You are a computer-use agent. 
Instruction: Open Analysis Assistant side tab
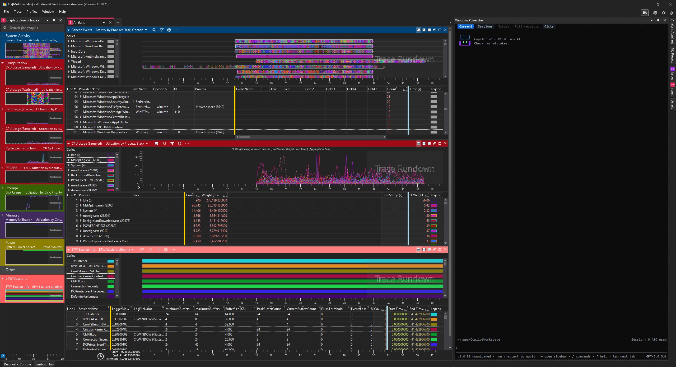pos(673,32)
